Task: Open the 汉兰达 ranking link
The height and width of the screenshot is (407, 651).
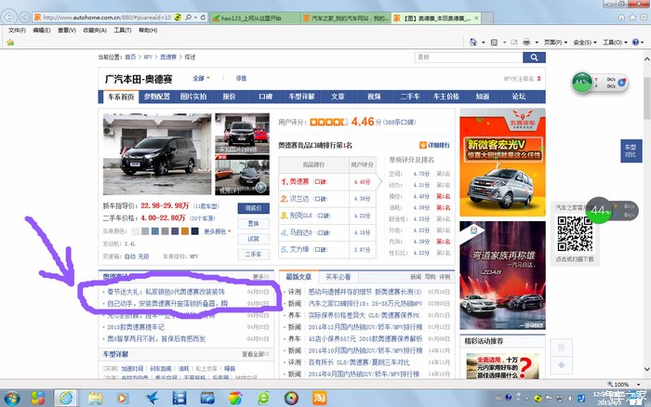Action: tap(302, 199)
